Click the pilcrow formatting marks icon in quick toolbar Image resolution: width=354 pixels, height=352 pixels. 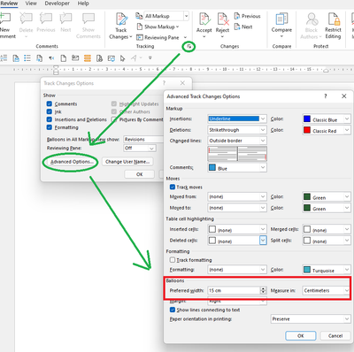[51, 58]
